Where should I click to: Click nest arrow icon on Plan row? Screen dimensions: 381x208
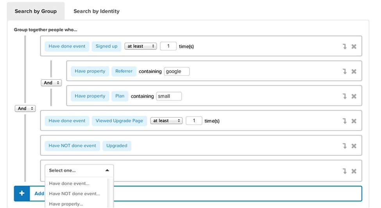point(345,96)
